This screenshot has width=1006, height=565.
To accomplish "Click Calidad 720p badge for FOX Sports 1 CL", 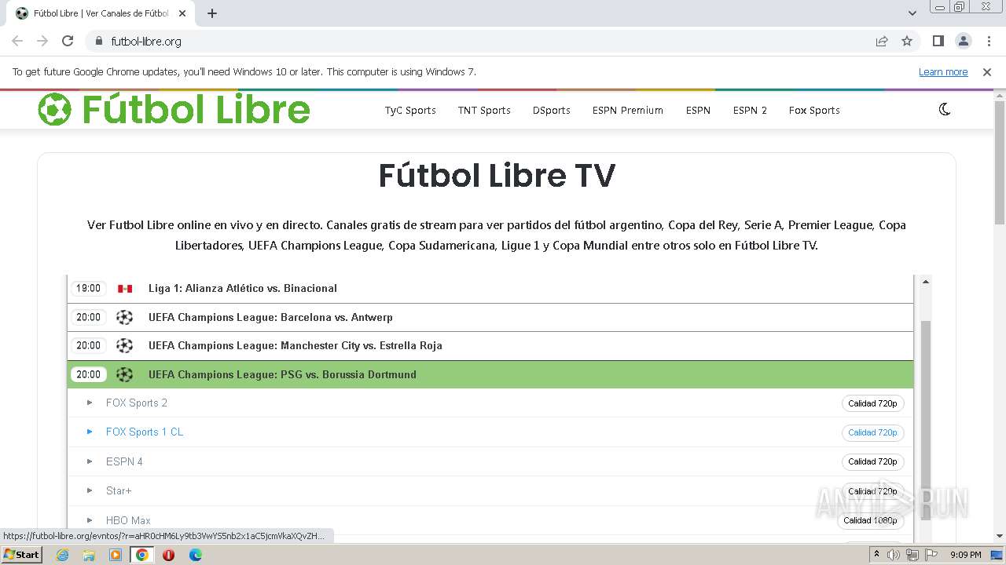I will pyautogui.click(x=872, y=432).
